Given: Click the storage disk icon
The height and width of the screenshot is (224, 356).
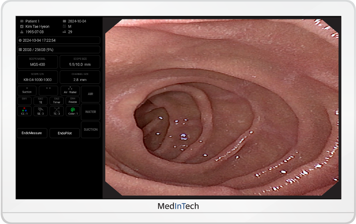Looking at the screenshot, I should click(20, 50).
